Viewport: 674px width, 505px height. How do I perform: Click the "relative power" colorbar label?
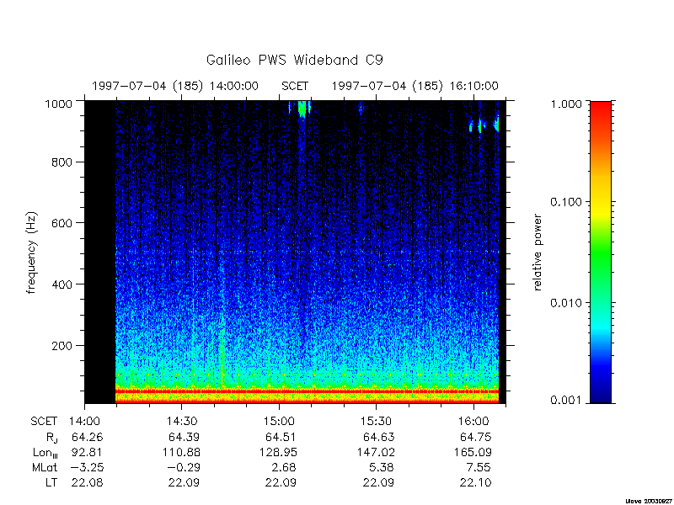(538, 252)
